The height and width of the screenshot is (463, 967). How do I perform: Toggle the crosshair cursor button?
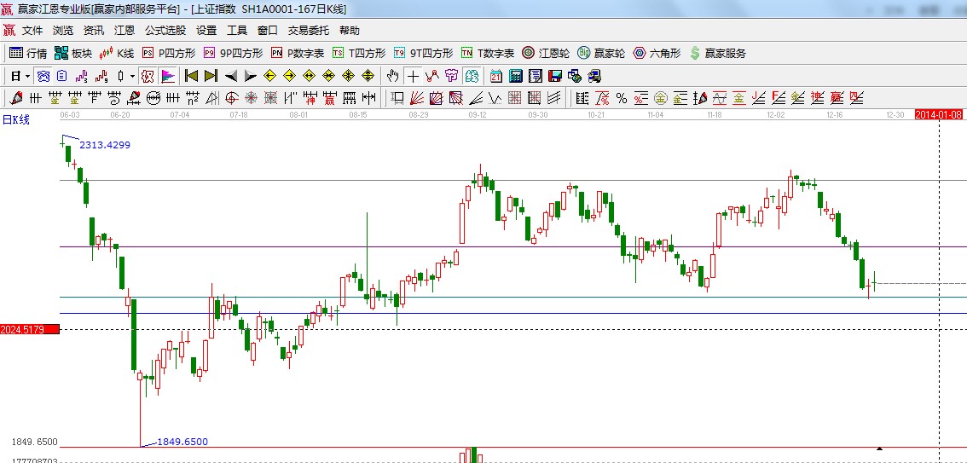point(413,76)
